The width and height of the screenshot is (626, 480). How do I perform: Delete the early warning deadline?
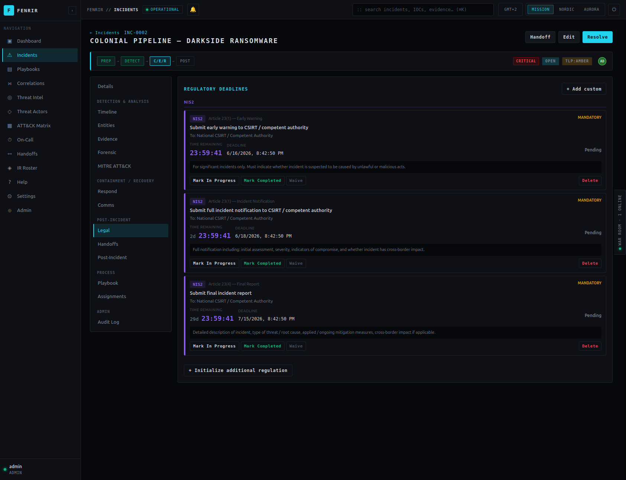pos(590,181)
